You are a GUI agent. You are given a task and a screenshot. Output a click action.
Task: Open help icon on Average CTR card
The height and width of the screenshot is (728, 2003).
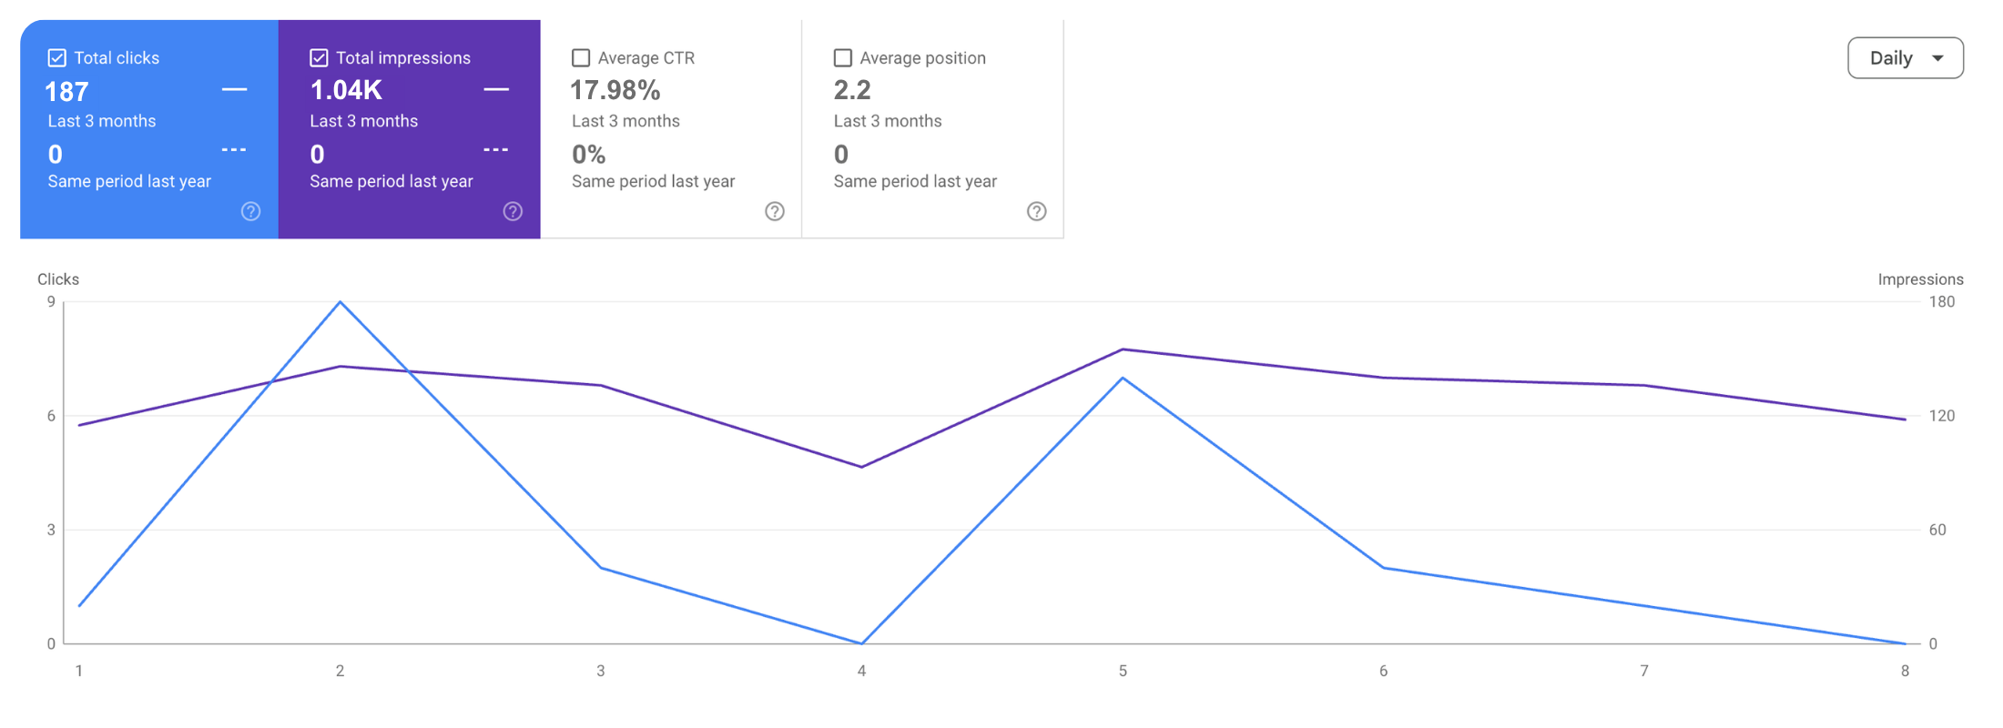(775, 211)
